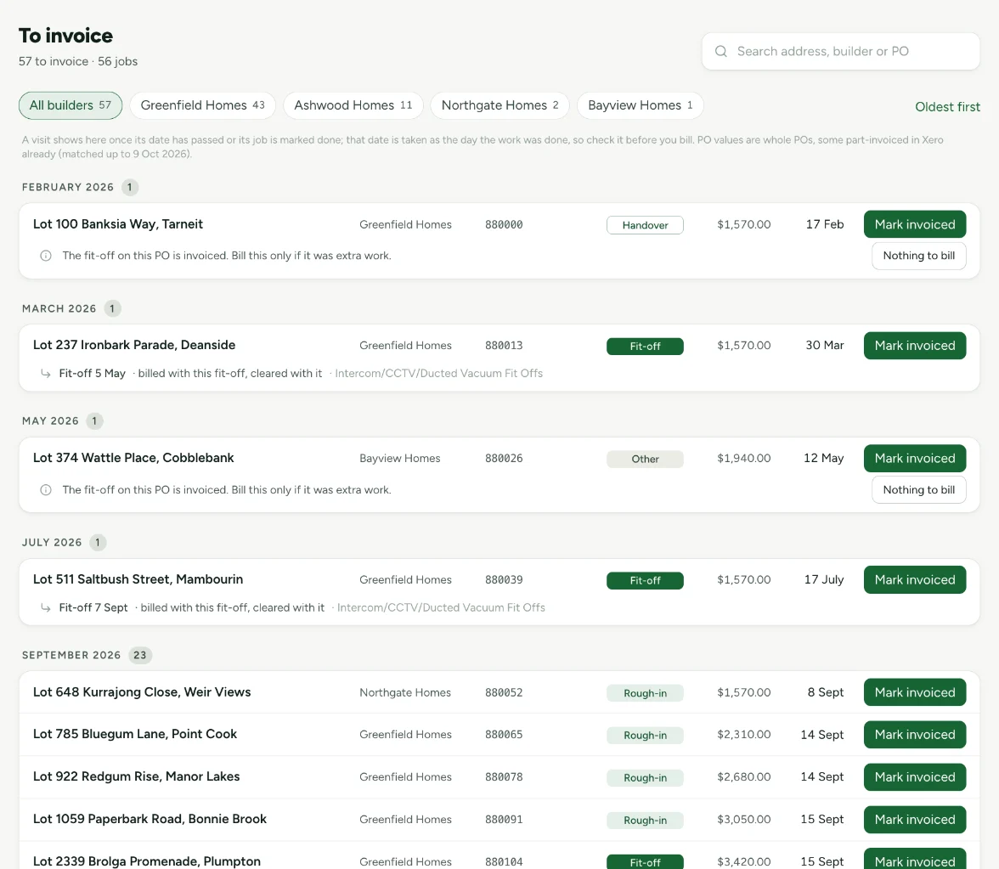Mark Lot 374 Wattle Place as invoiced
The height and width of the screenshot is (869, 999).
tap(915, 458)
